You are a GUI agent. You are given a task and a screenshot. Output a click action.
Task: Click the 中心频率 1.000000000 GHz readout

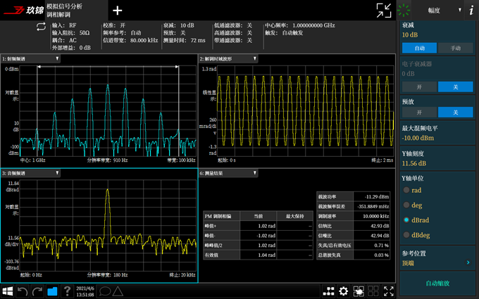point(300,25)
